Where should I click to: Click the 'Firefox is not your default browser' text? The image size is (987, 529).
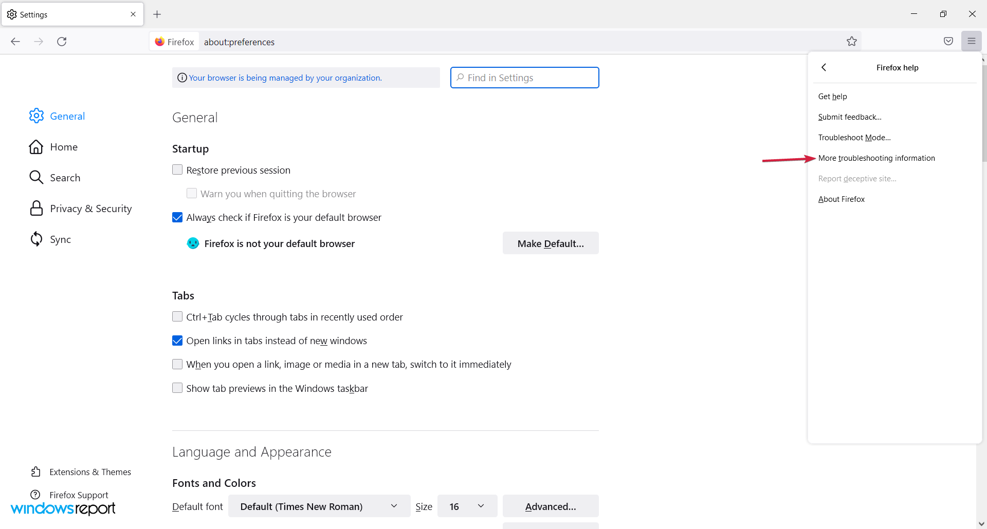(x=280, y=243)
